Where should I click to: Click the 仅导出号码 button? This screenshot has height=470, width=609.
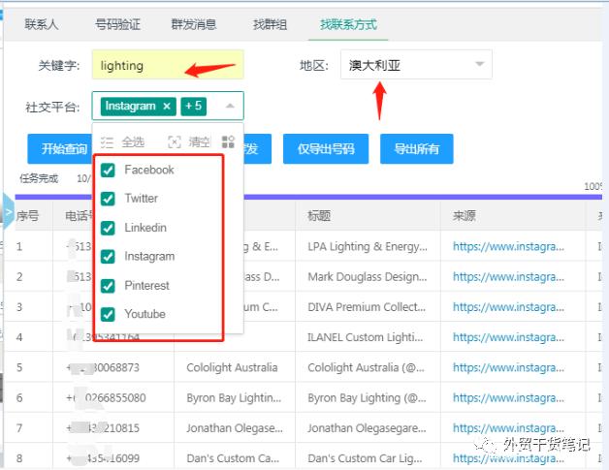tap(326, 148)
